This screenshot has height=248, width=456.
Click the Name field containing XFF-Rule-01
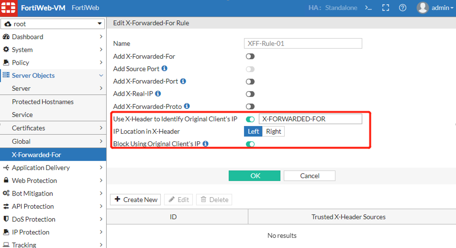pos(303,43)
